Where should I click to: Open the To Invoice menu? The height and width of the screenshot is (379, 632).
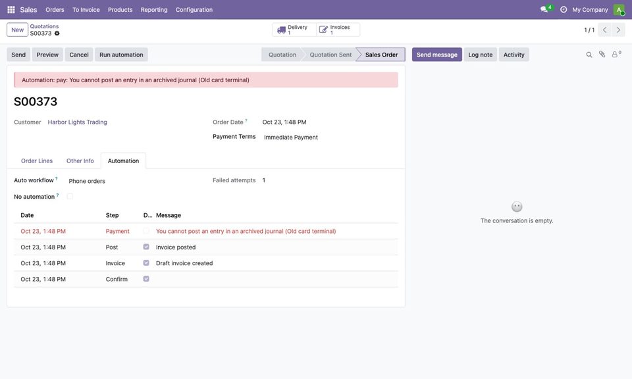(x=86, y=10)
